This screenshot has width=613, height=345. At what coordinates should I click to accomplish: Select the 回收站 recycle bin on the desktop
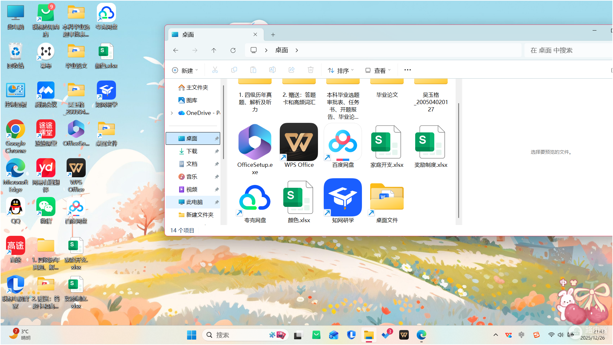pyautogui.click(x=15, y=56)
